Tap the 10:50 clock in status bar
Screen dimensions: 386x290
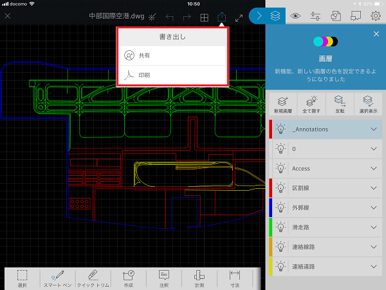point(194,4)
